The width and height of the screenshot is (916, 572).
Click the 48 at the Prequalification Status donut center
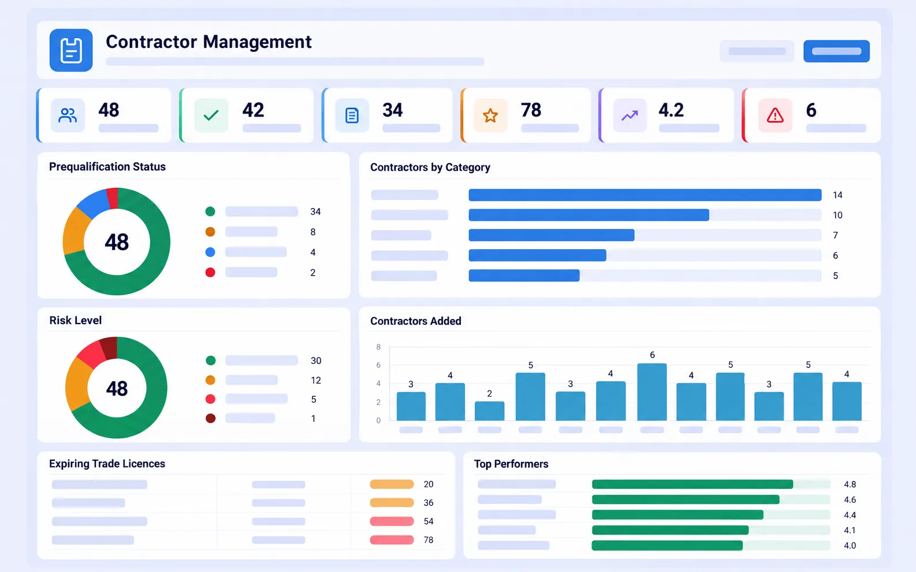117,242
